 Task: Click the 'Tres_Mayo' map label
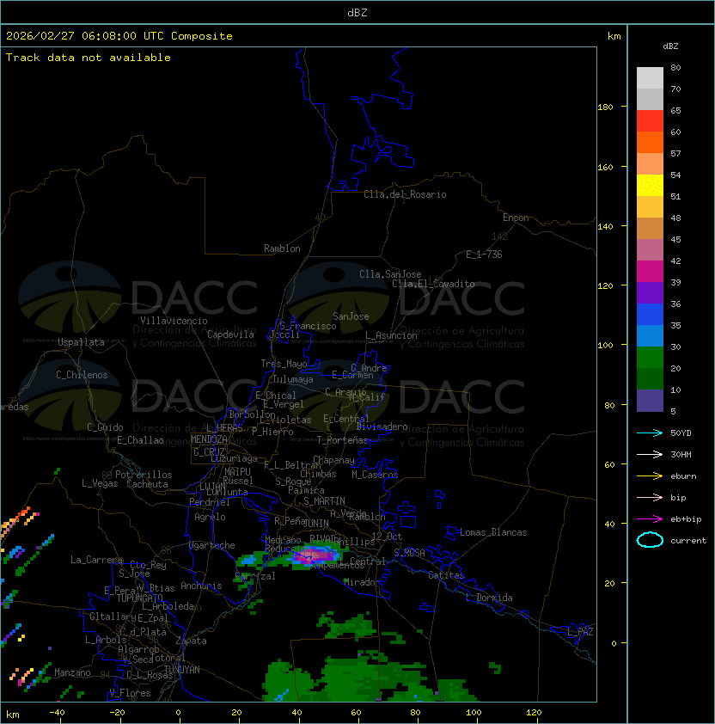[x=284, y=364]
